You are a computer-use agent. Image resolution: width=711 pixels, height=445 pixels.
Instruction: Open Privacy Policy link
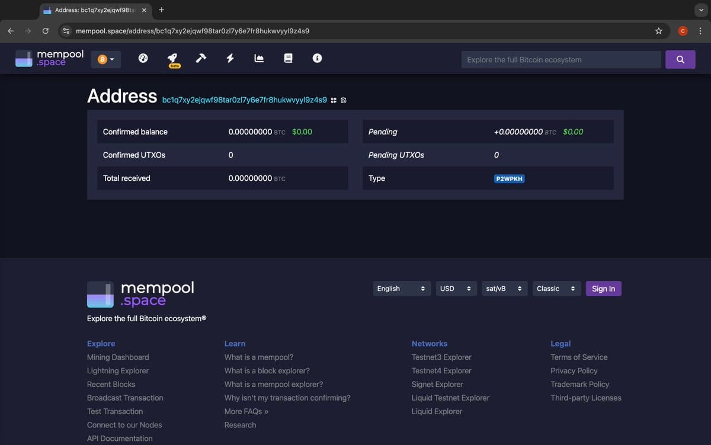pyautogui.click(x=574, y=371)
